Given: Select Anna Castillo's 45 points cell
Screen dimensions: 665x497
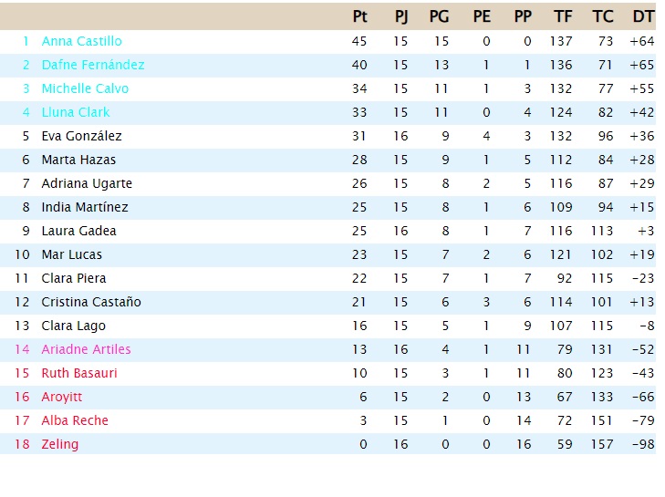Looking at the screenshot, I should (x=359, y=41).
